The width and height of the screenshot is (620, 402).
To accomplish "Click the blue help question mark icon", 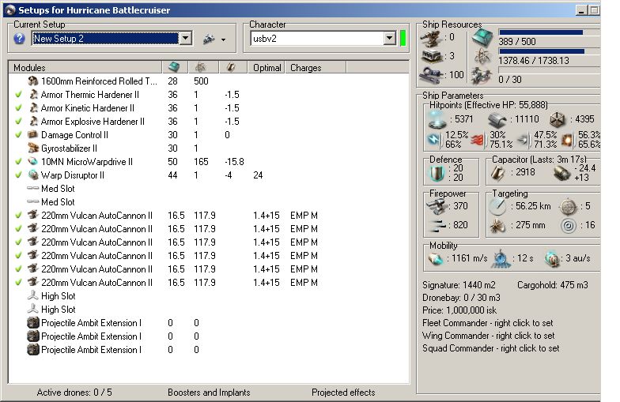I will (x=19, y=38).
